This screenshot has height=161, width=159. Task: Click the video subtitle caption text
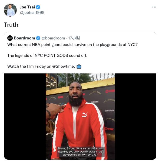click(80, 151)
